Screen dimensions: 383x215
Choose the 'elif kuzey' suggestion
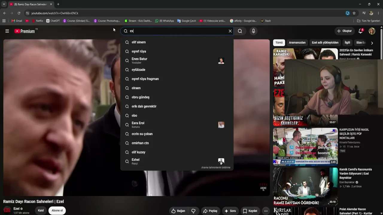(x=177, y=152)
